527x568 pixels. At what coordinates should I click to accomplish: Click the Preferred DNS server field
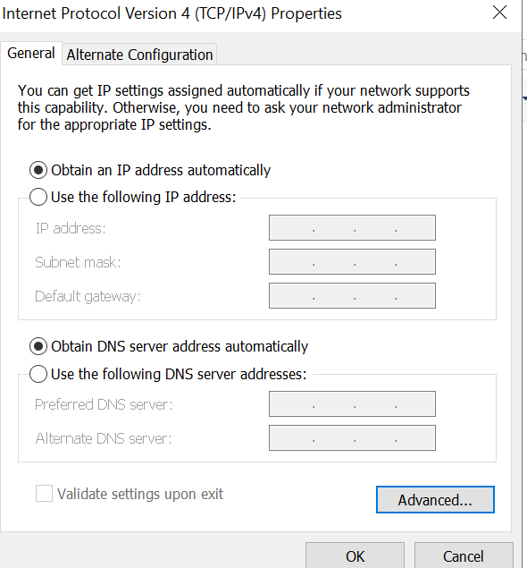click(352, 404)
